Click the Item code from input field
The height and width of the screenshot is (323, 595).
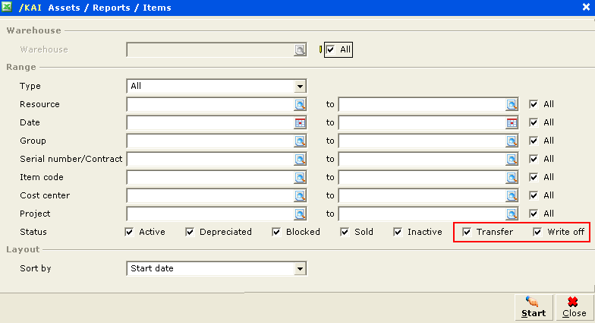pyautogui.click(x=211, y=178)
